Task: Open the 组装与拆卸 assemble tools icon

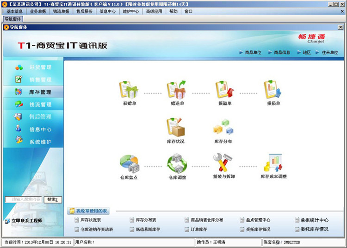Action: [x=223, y=162]
